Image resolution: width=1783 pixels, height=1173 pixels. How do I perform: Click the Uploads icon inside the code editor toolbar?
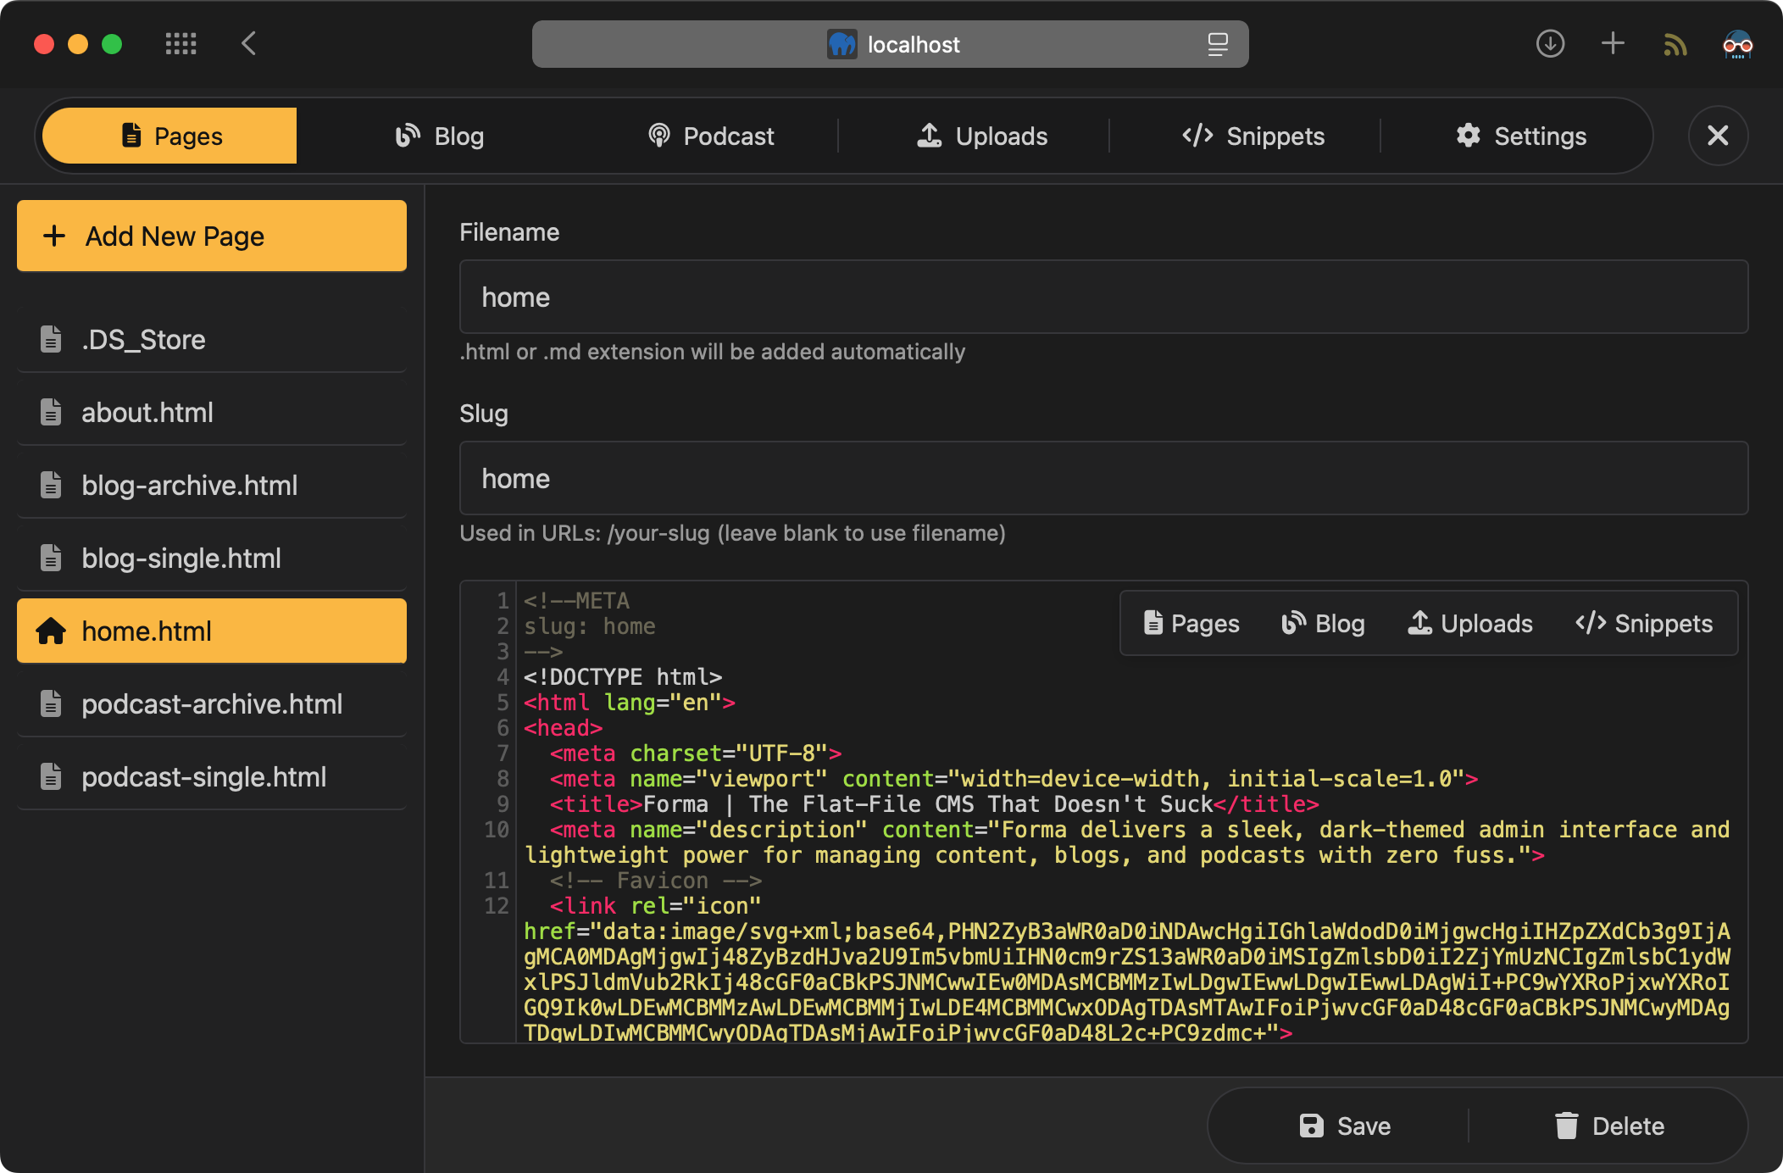click(x=1420, y=624)
